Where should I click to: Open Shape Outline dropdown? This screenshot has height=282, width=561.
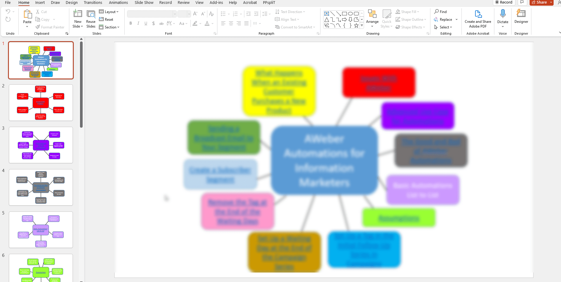coord(411,20)
